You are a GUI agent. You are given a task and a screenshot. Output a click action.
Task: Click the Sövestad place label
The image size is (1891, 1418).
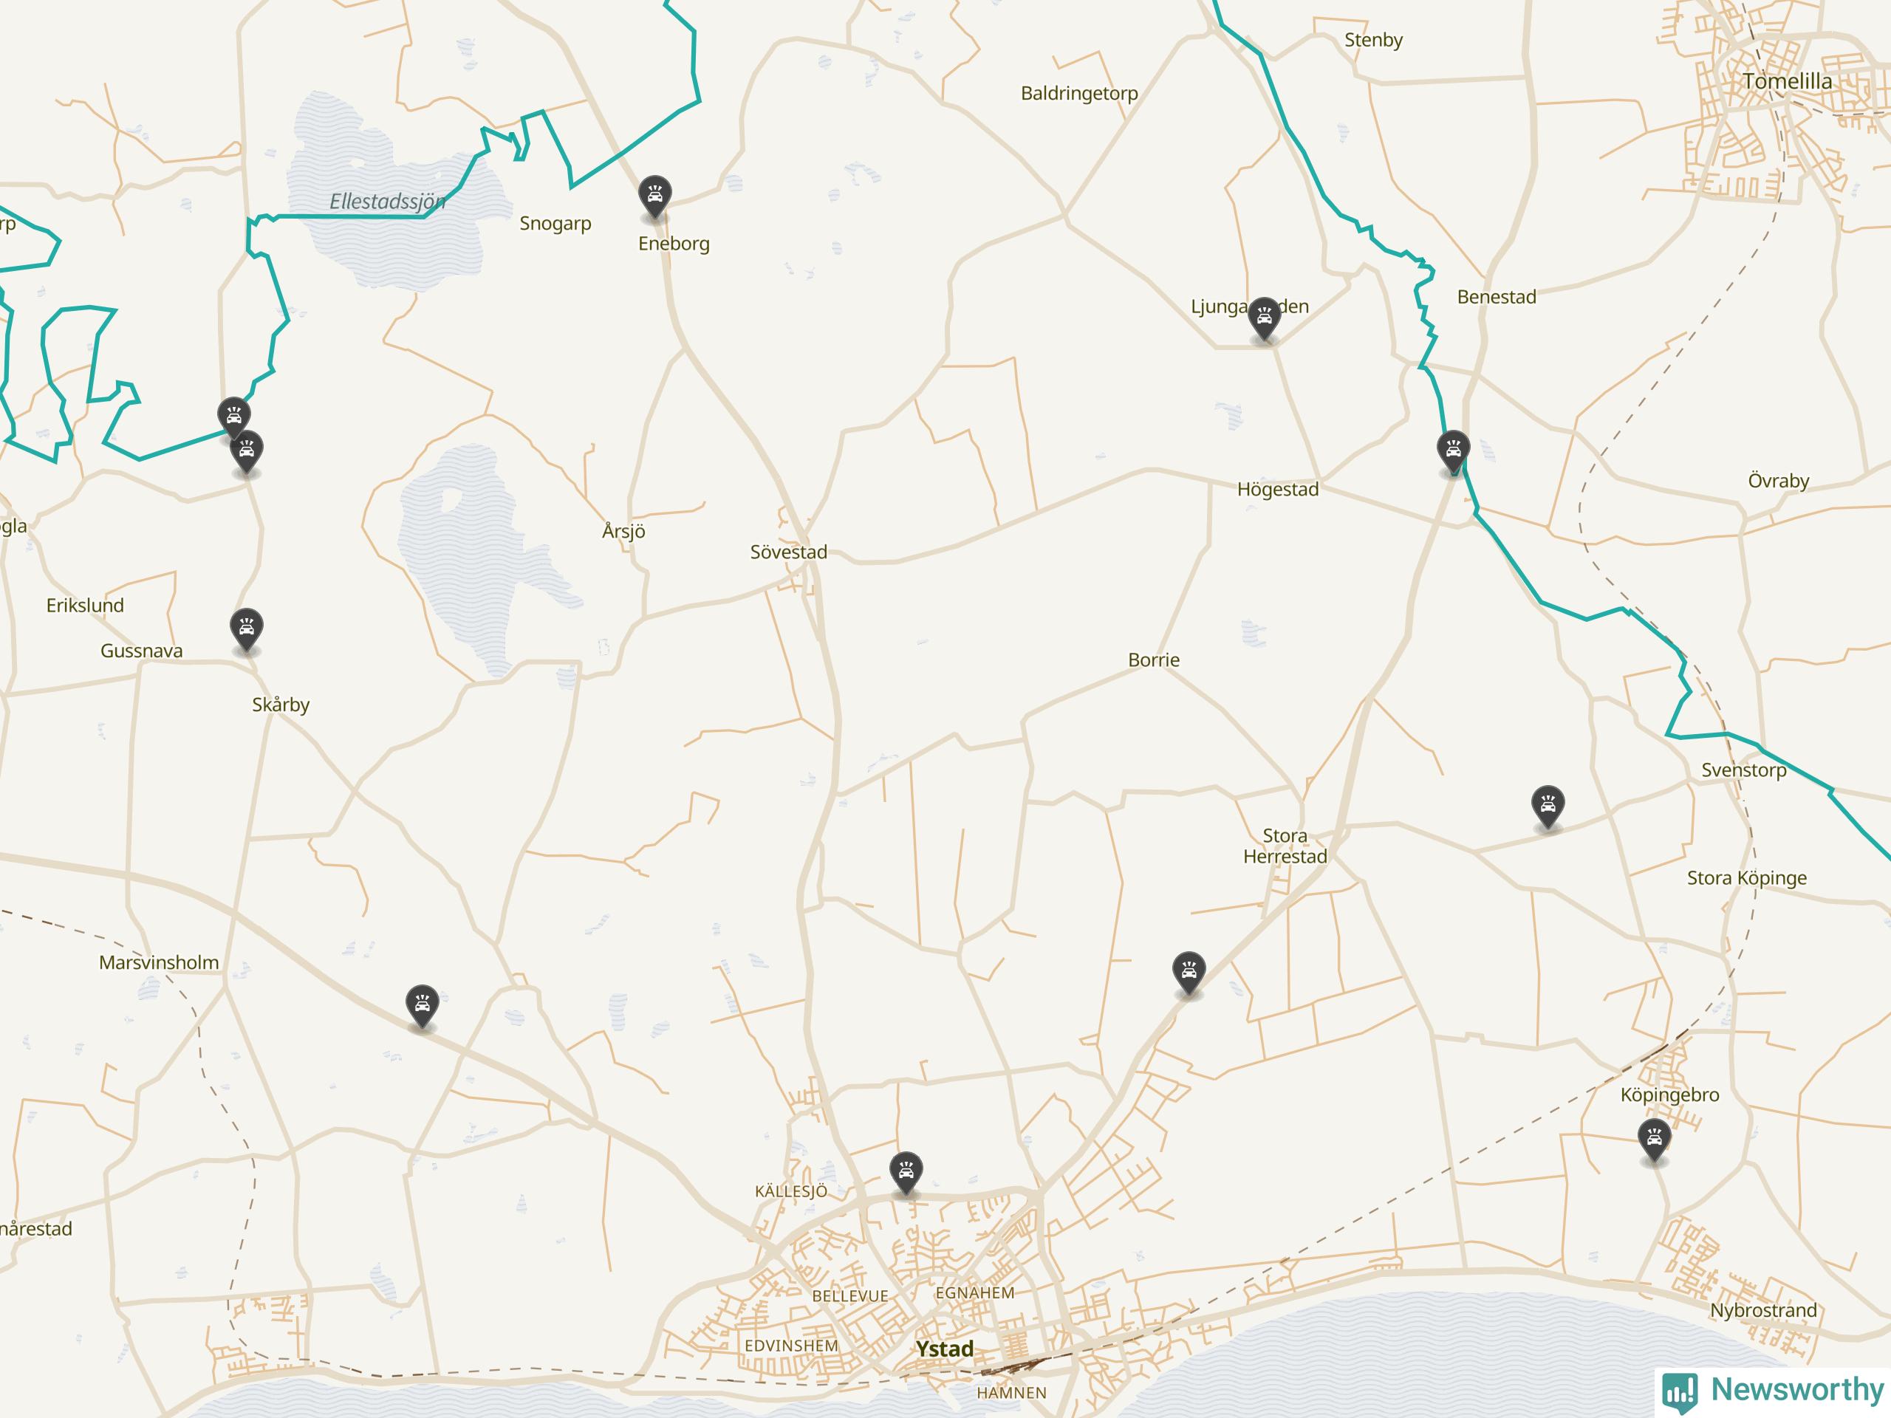pos(788,552)
